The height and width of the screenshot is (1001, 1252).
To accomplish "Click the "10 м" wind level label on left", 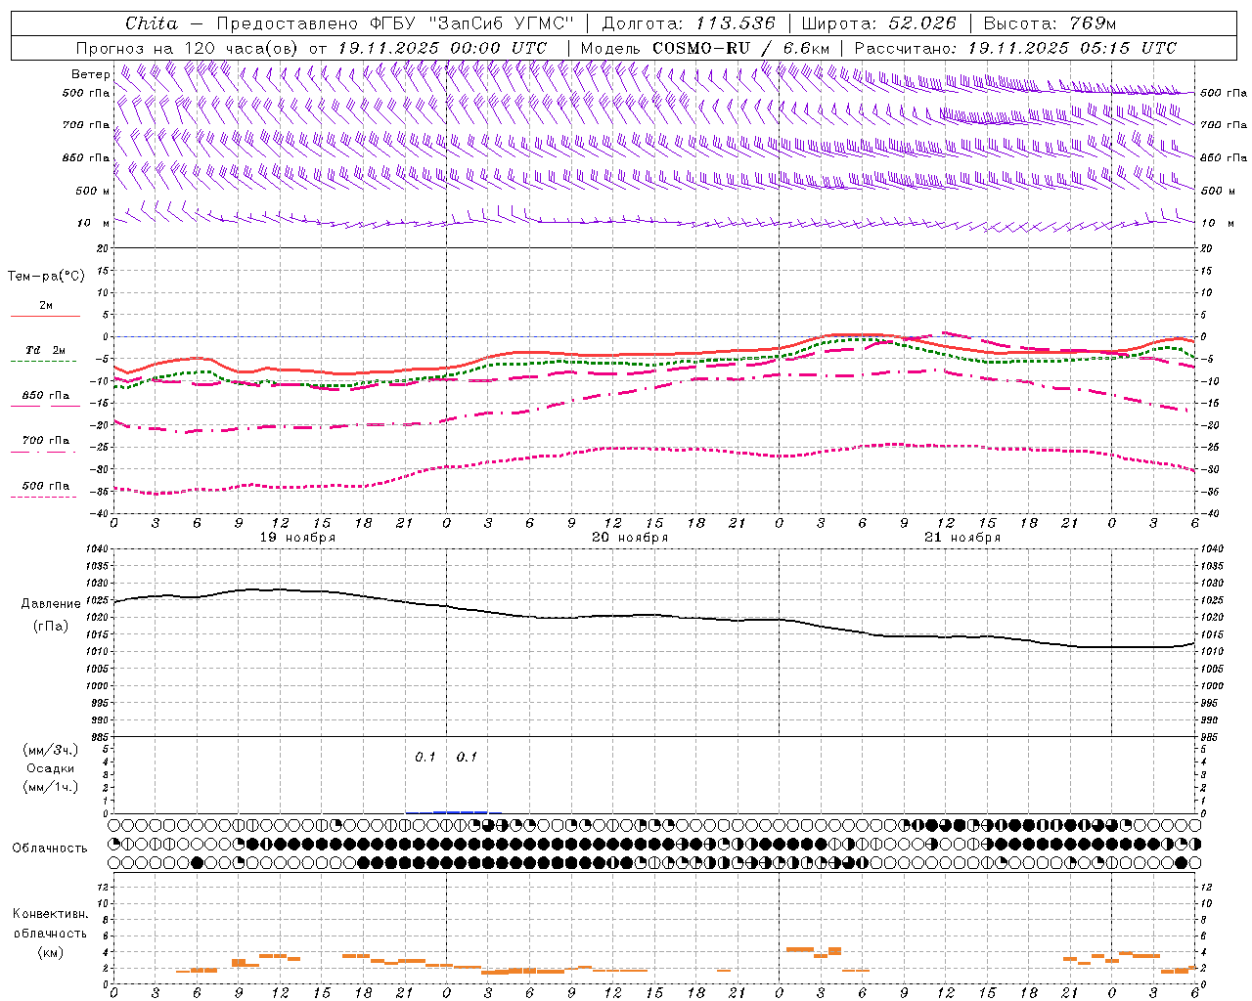I will click(x=93, y=223).
